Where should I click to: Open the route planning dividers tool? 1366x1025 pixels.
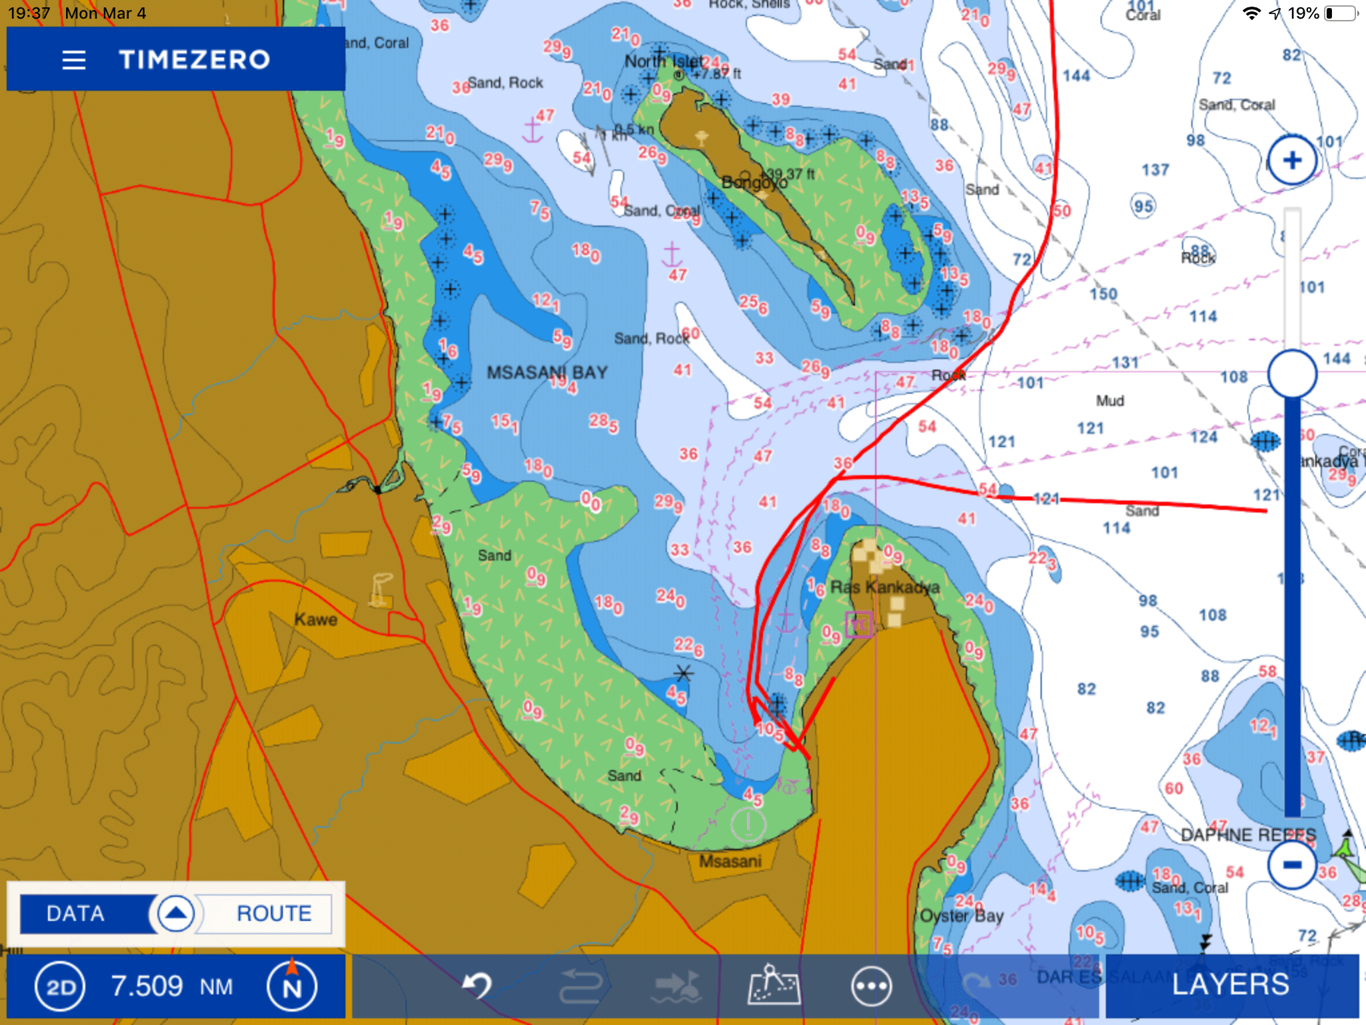pos(774,985)
